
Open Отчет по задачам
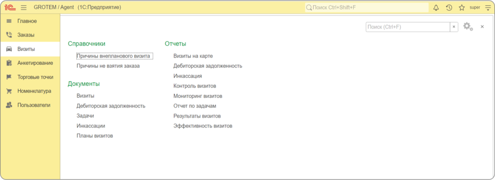coord(195,106)
